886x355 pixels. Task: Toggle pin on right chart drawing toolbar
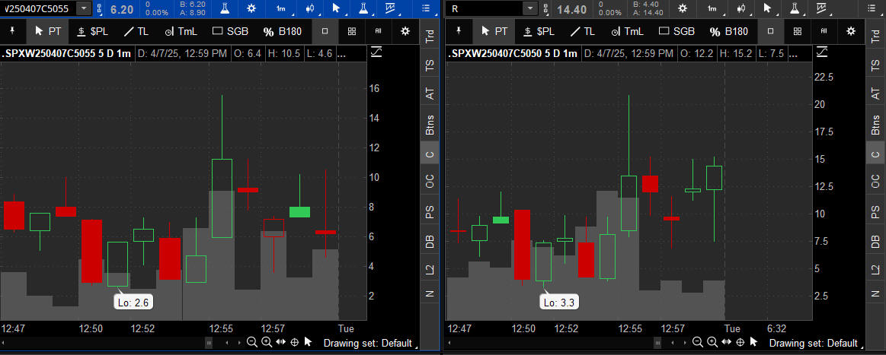[459, 31]
